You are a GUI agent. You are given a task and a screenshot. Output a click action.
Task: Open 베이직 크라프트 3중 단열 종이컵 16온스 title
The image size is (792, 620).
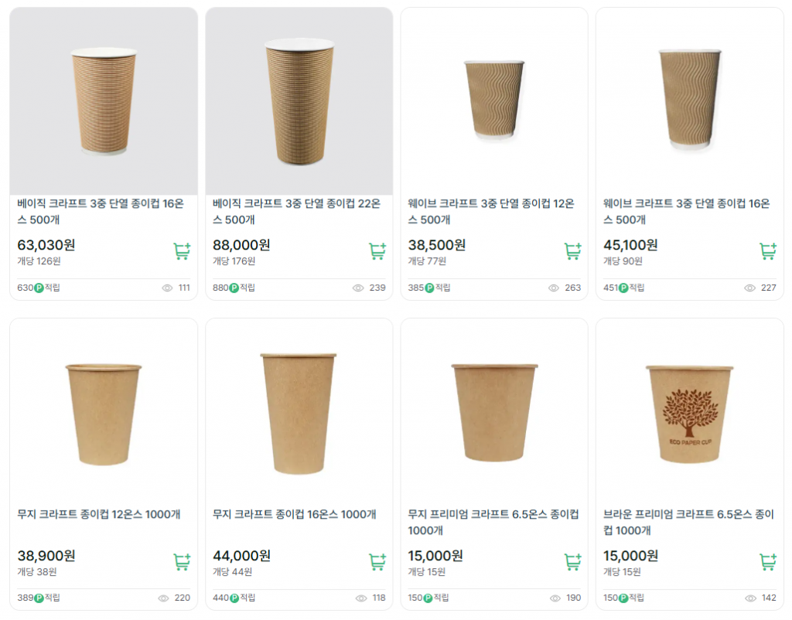coord(101,212)
